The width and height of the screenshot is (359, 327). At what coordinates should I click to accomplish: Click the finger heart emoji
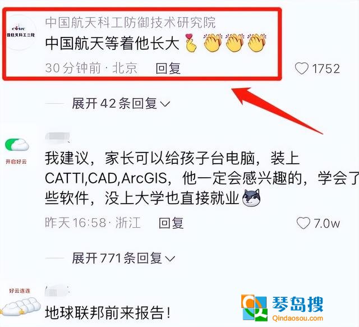(191, 43)
